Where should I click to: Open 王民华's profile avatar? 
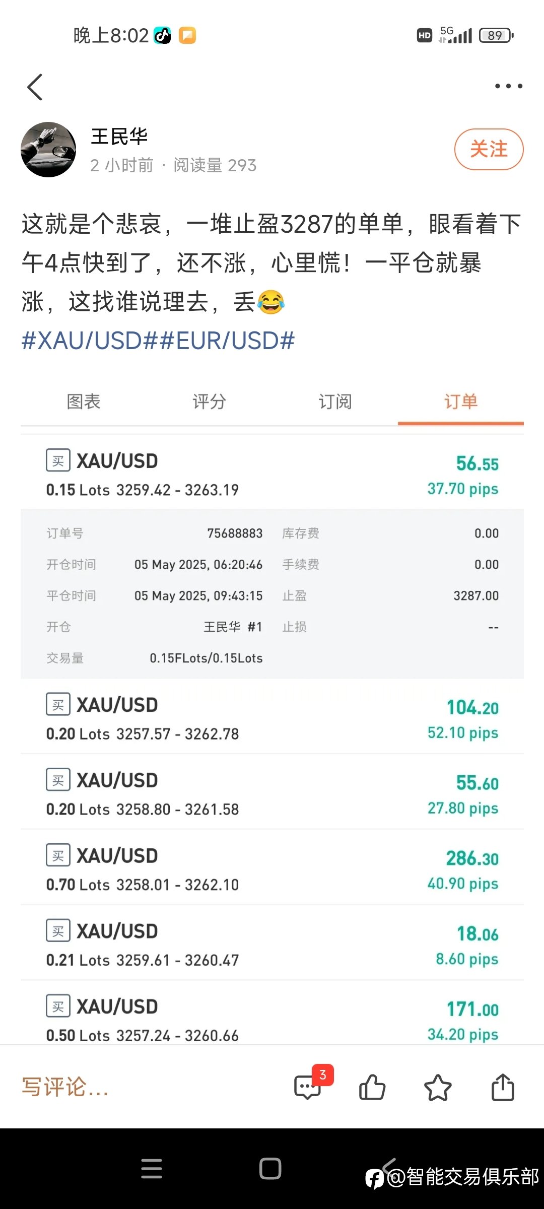pyautogui.click(x=48, y=150)
